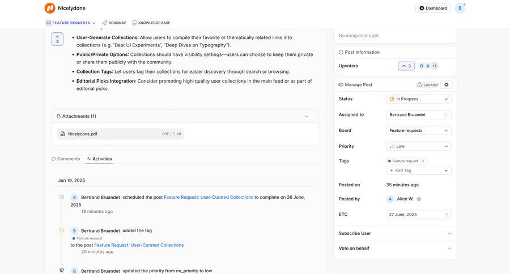510x274 pixels.
Task: Open the user avatar B menu
Action: (x=460, y=8)
